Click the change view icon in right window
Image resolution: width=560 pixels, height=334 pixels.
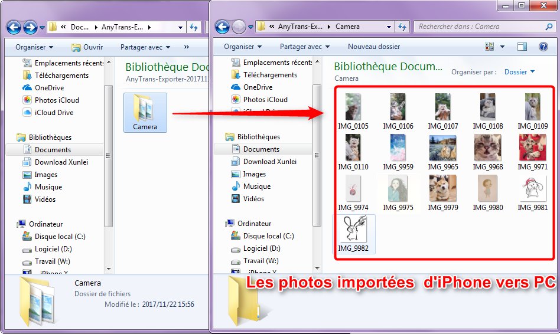point(489,47)
